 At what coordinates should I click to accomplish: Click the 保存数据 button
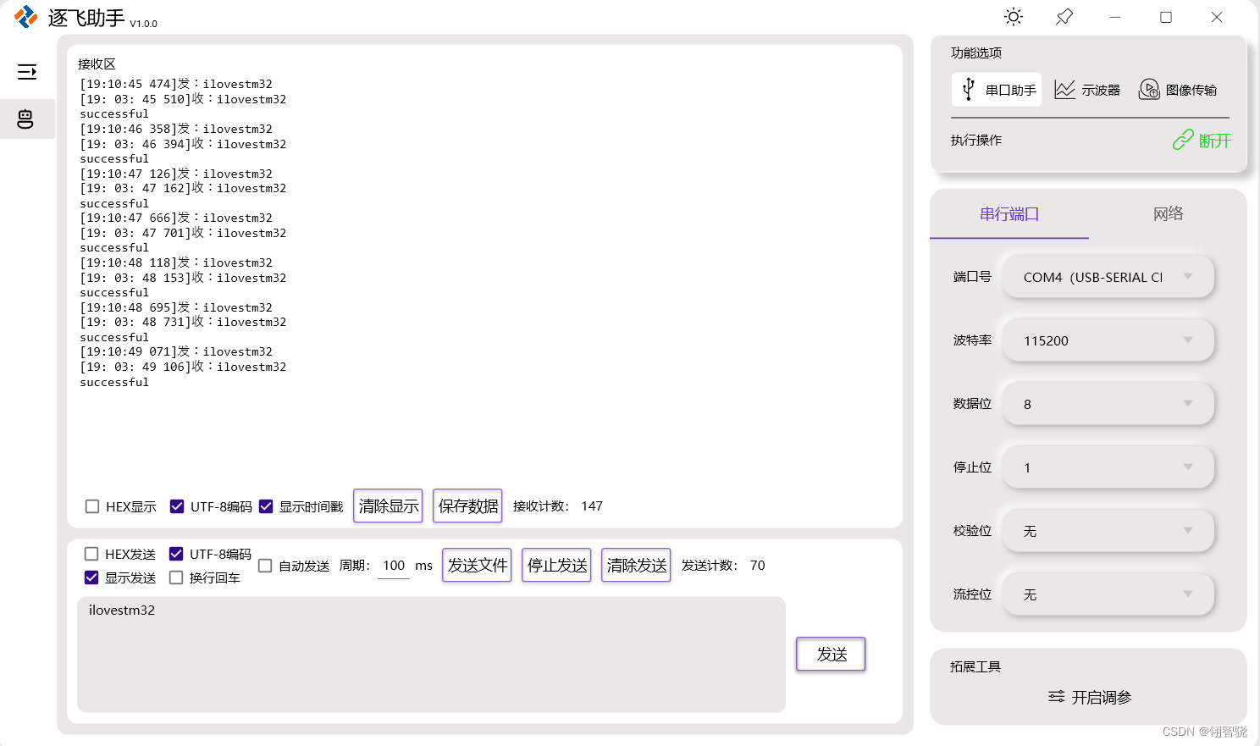[467, 506]
